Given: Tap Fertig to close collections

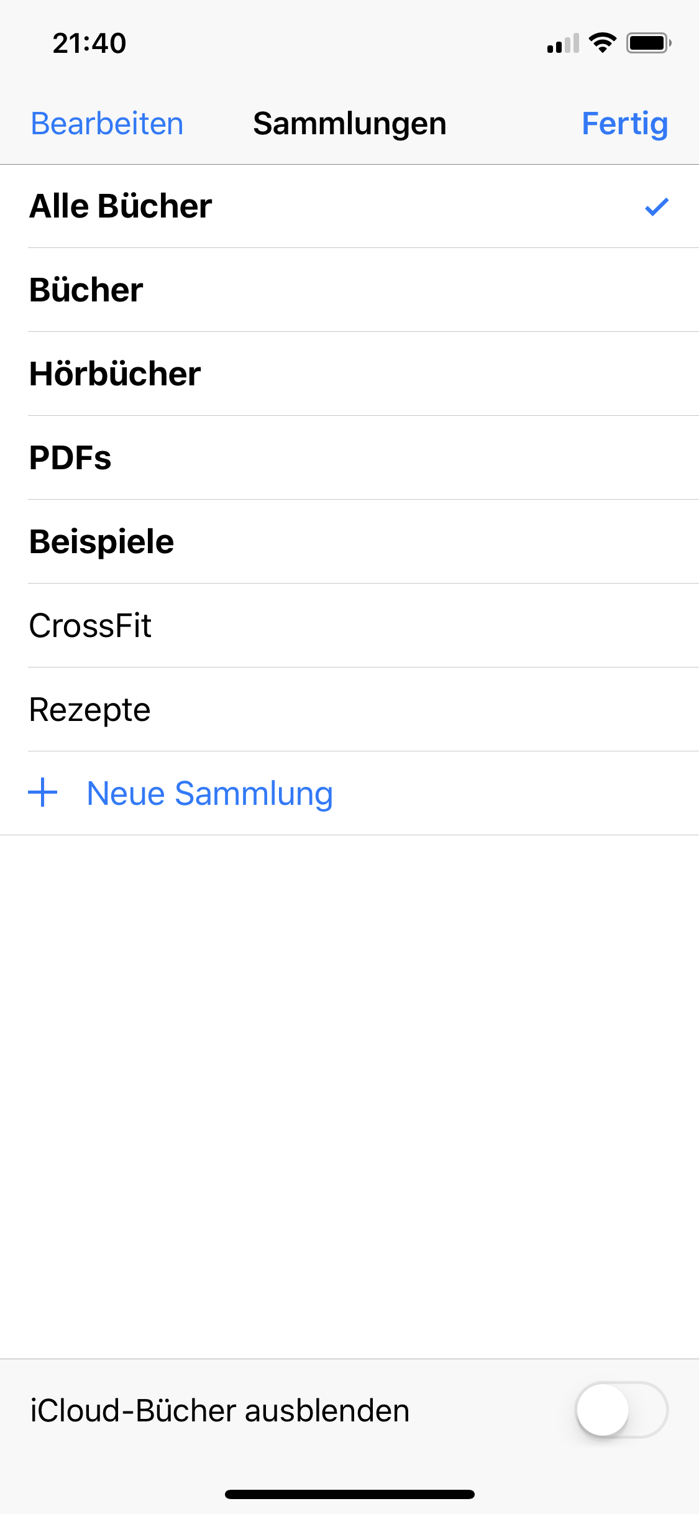Looking at the screenshot, I should coord(624,124).
